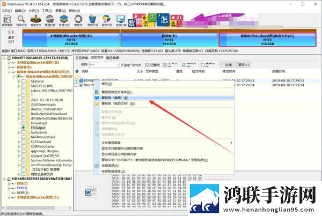322x216 pixels.
Task: Check the Download folder checkbox in tree
Action: [x=24, y=123]
